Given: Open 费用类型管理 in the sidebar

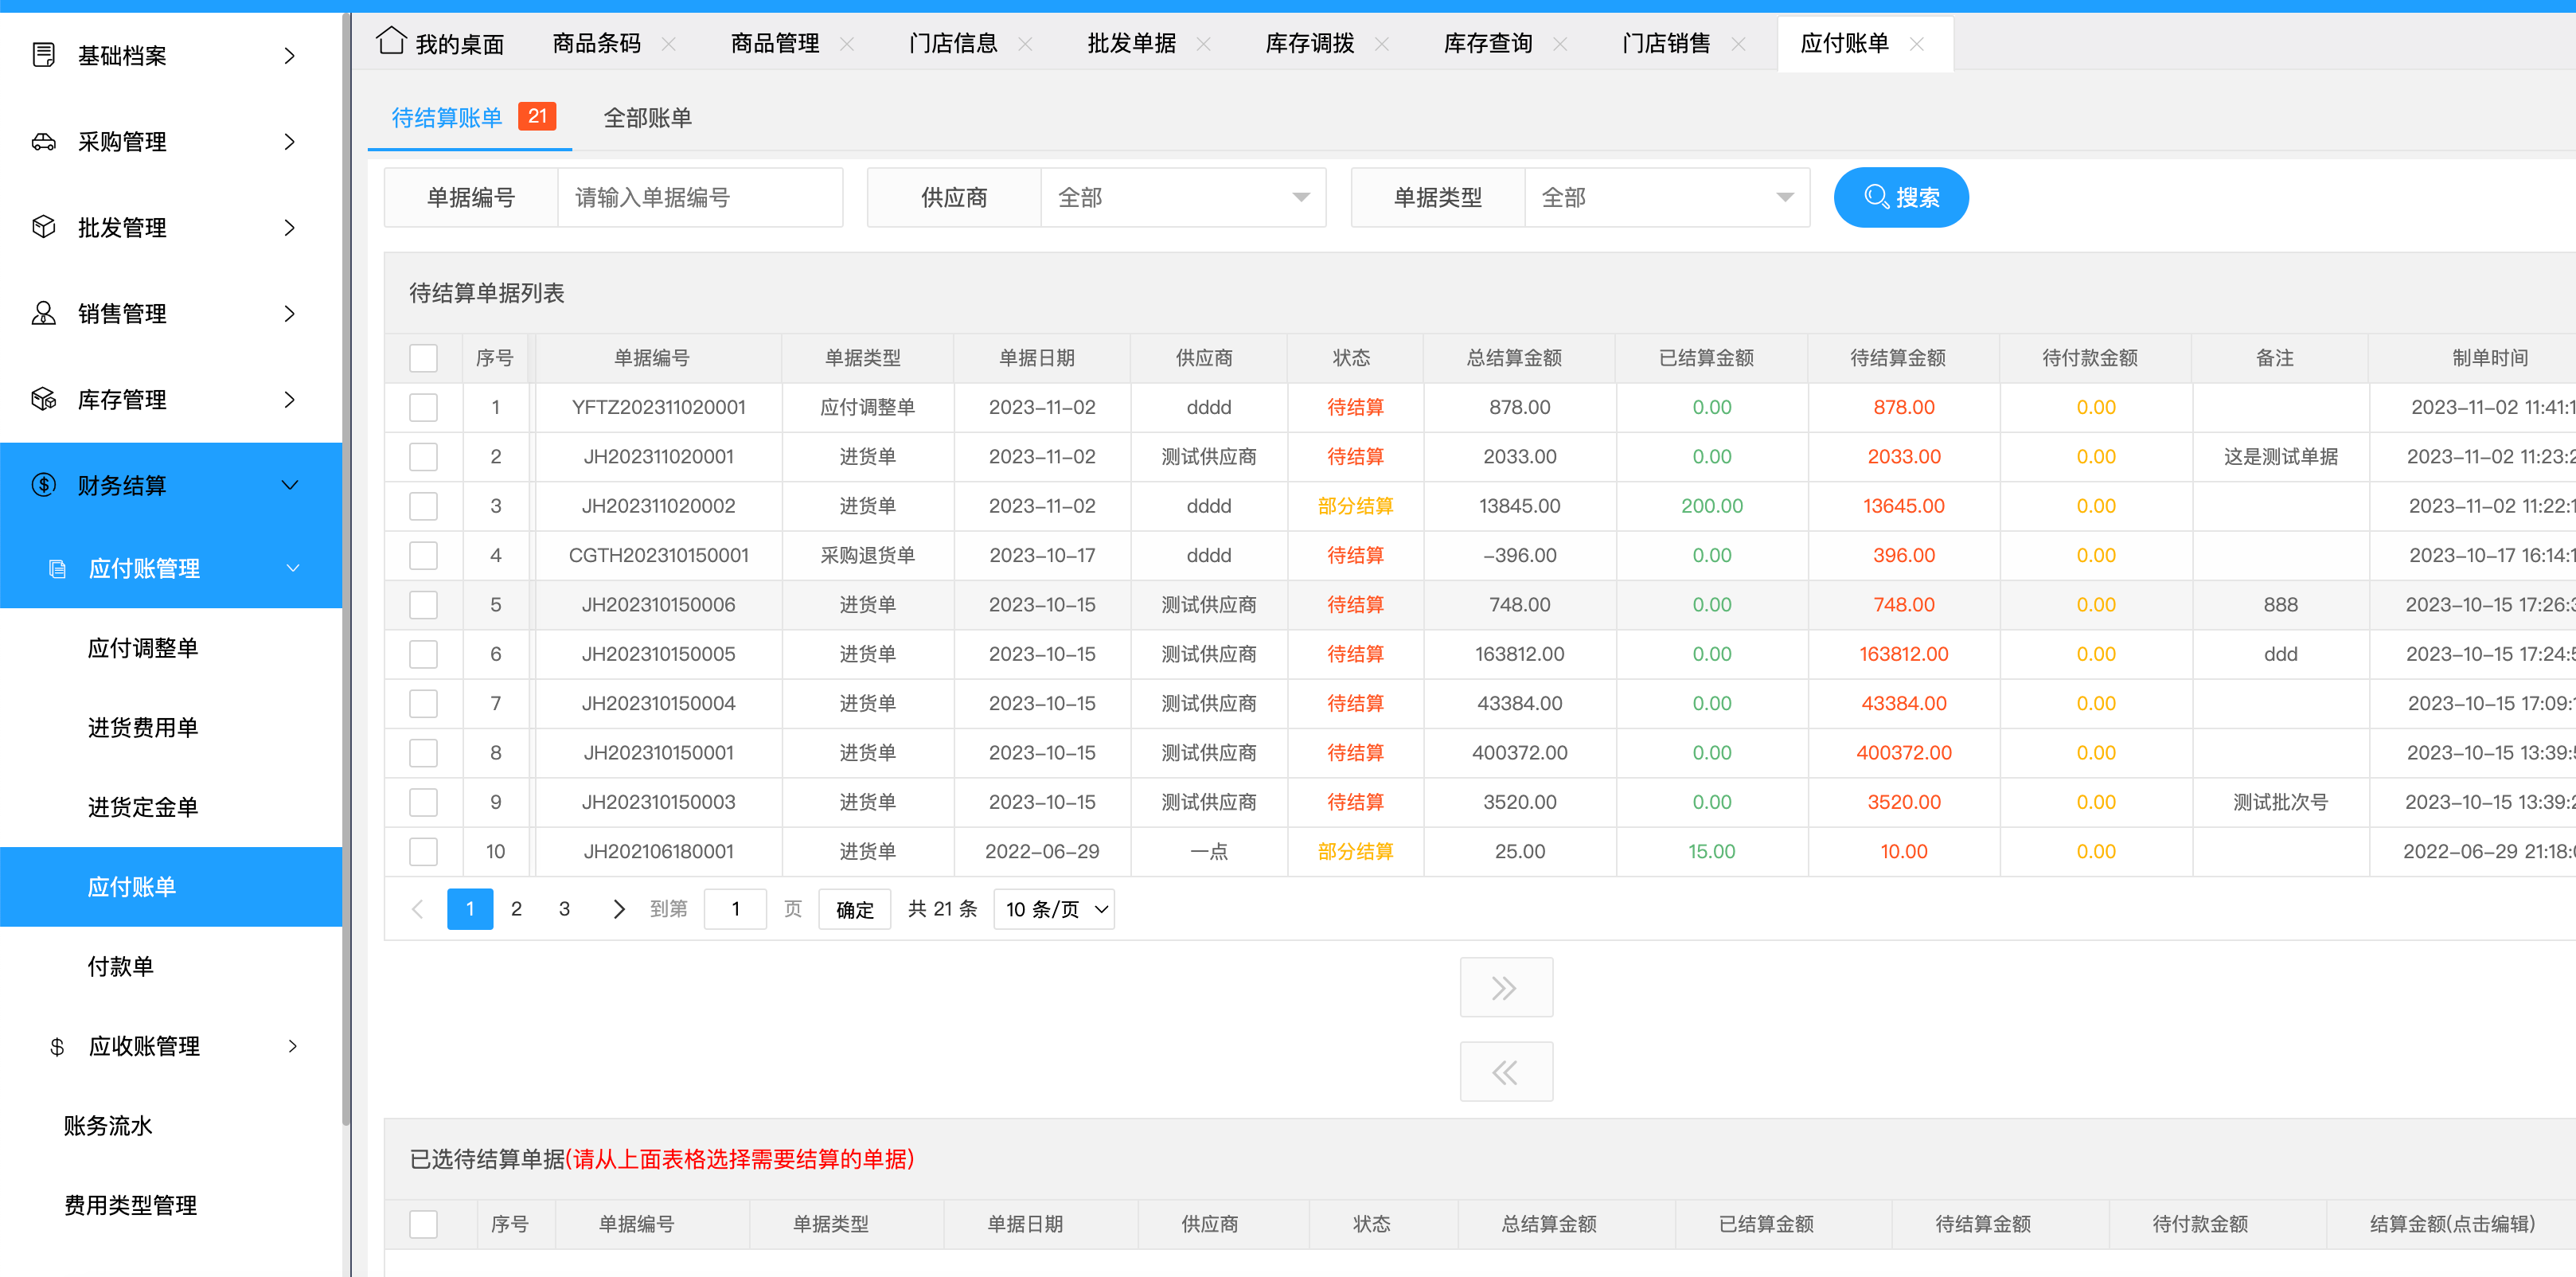Looking at the screenshot, I should 131,1205.
